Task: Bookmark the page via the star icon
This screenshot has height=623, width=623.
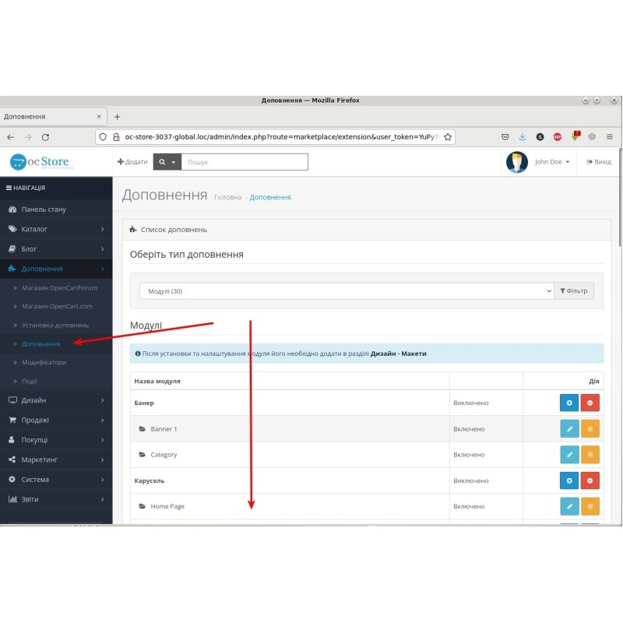Action: [448, 136]
